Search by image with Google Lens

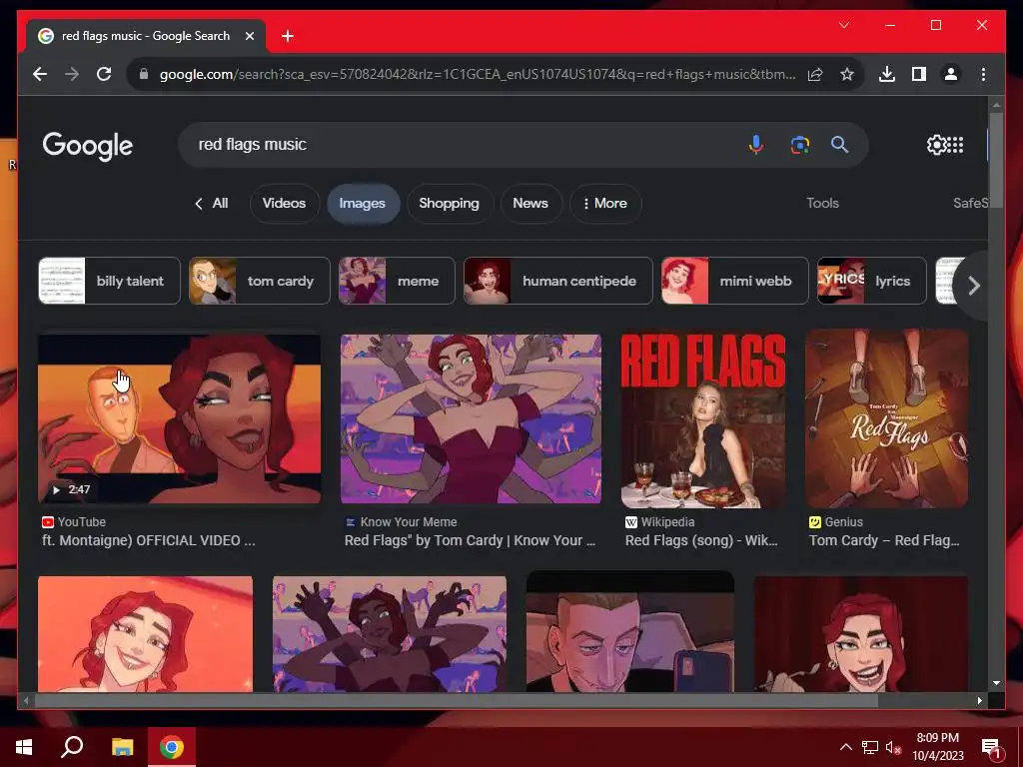pyautogui.click(x=800, y=144)
